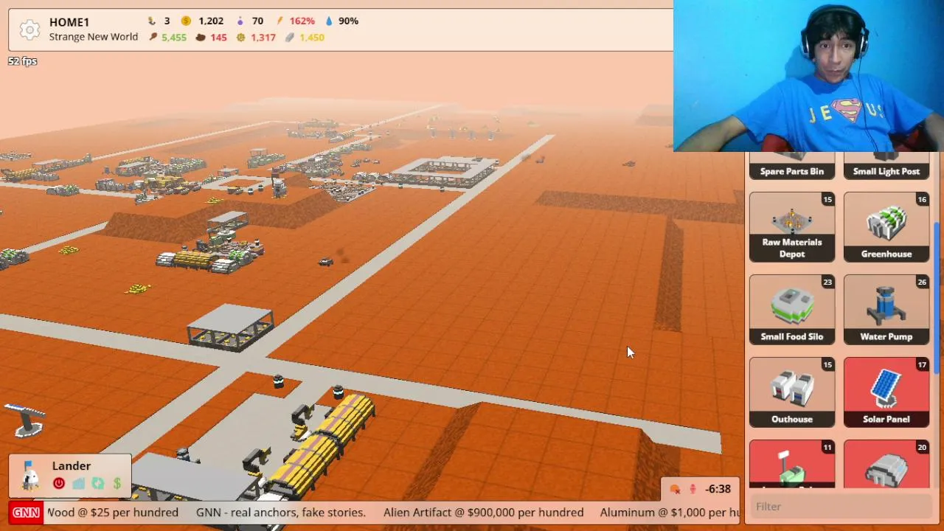Click the purple research flask icon

239,21
